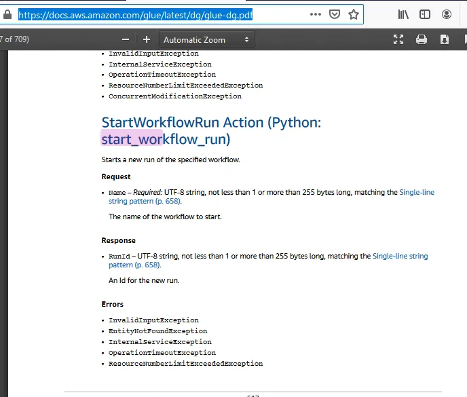Open the Automatic Zoom dropdown

click(207, 39)
